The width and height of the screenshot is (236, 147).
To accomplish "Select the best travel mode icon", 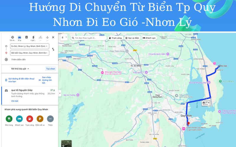I will [x=12, y=37].
